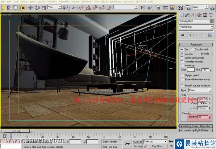Screen dimensions: 216x149
Task: Open key filter Selected dropdown
Action: pyautogui.click(x=155, y=141)
